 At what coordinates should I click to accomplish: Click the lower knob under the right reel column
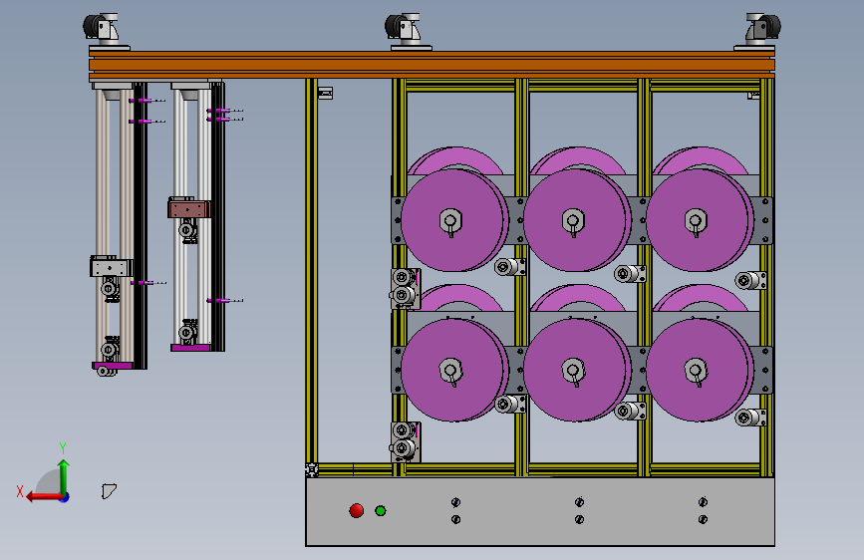point(703,519)
